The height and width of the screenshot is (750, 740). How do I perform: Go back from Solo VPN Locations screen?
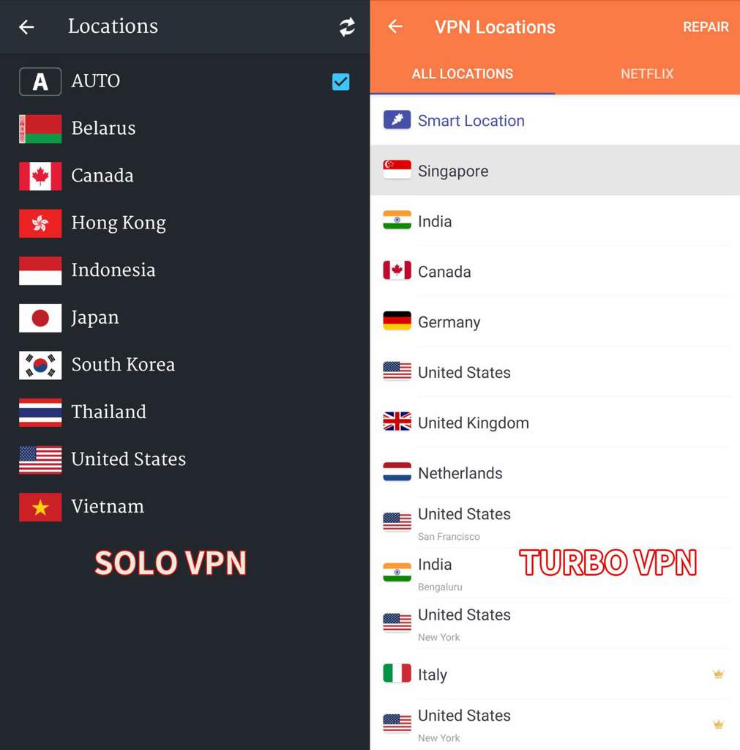coord(27,27)
